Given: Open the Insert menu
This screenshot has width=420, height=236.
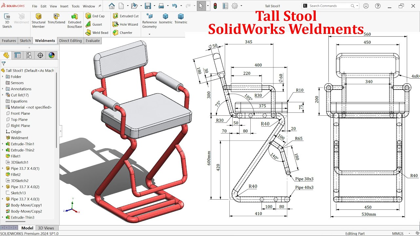Looking at the screenshot, I should point(64,6).
